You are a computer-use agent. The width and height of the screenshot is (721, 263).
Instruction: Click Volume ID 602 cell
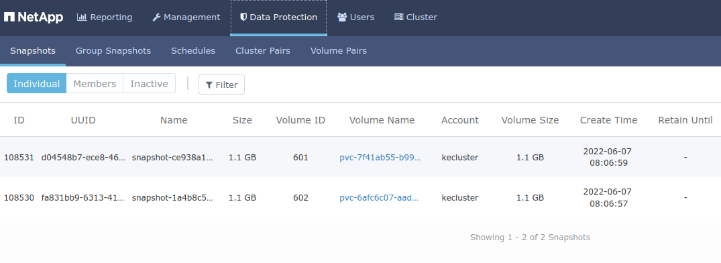tap(300, 198)
